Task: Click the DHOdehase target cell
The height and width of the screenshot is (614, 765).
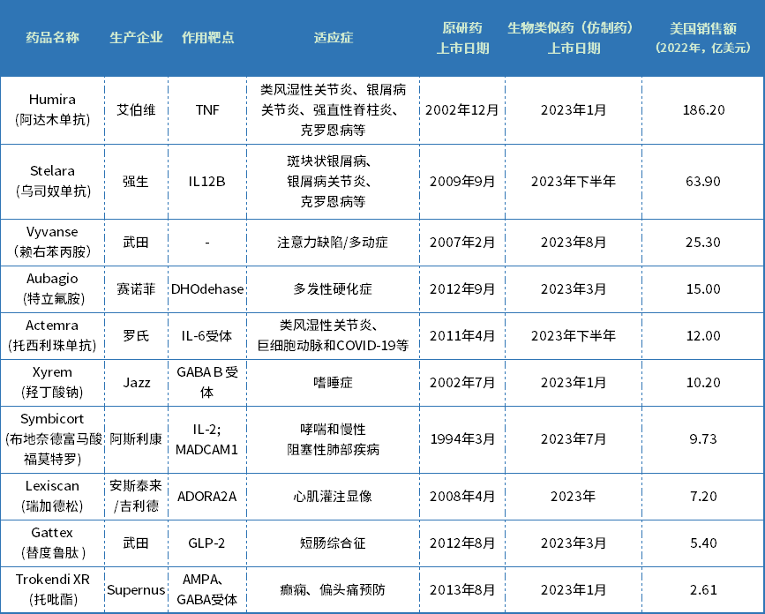Action: [207, 288]
